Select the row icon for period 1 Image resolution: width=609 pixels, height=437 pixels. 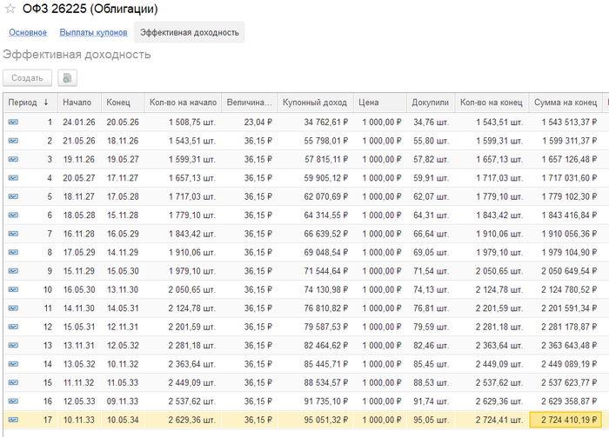[14, 122]
